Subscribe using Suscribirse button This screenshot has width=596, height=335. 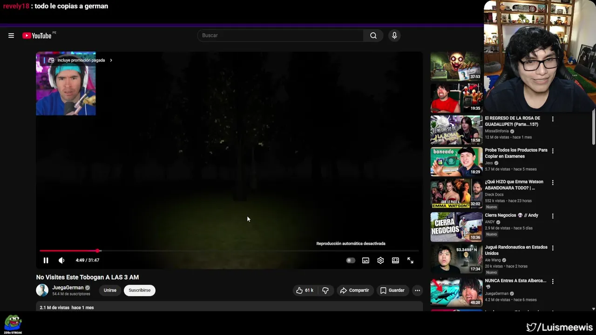click(140, 290)
